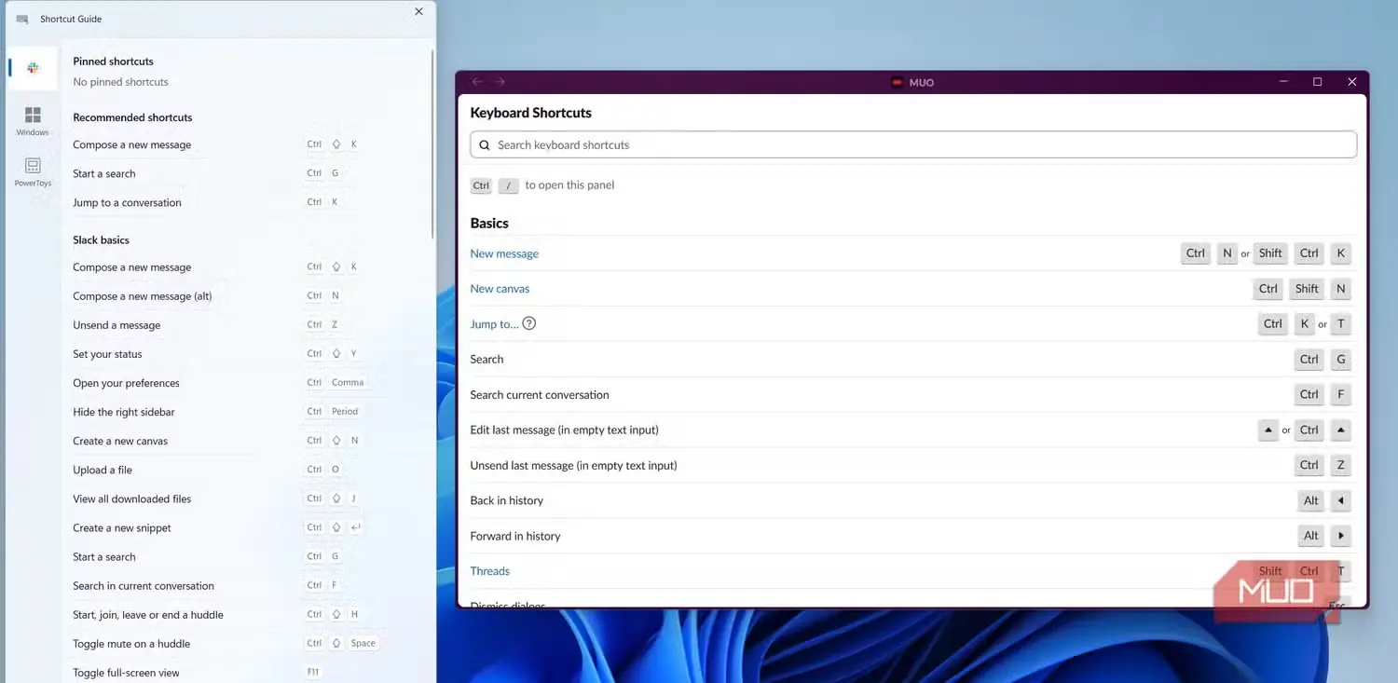Select the Slack icon tab in Shortcut Guide
The width and height of the screenshot is (1398, 683).
click(x=33, y=68)
